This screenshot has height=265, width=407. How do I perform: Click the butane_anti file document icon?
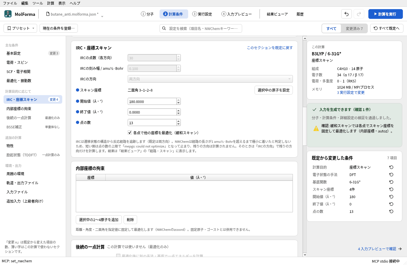48,14
